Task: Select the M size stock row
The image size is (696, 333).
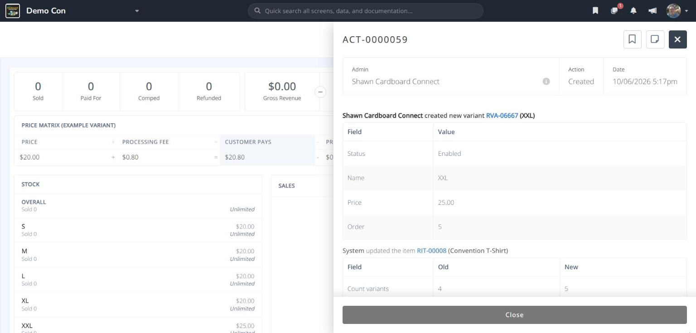Action: tap(138, 255)
